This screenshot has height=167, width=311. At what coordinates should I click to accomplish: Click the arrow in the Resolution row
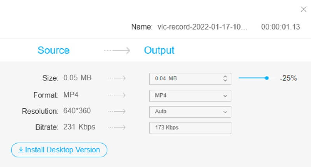[x=117, y=112]
